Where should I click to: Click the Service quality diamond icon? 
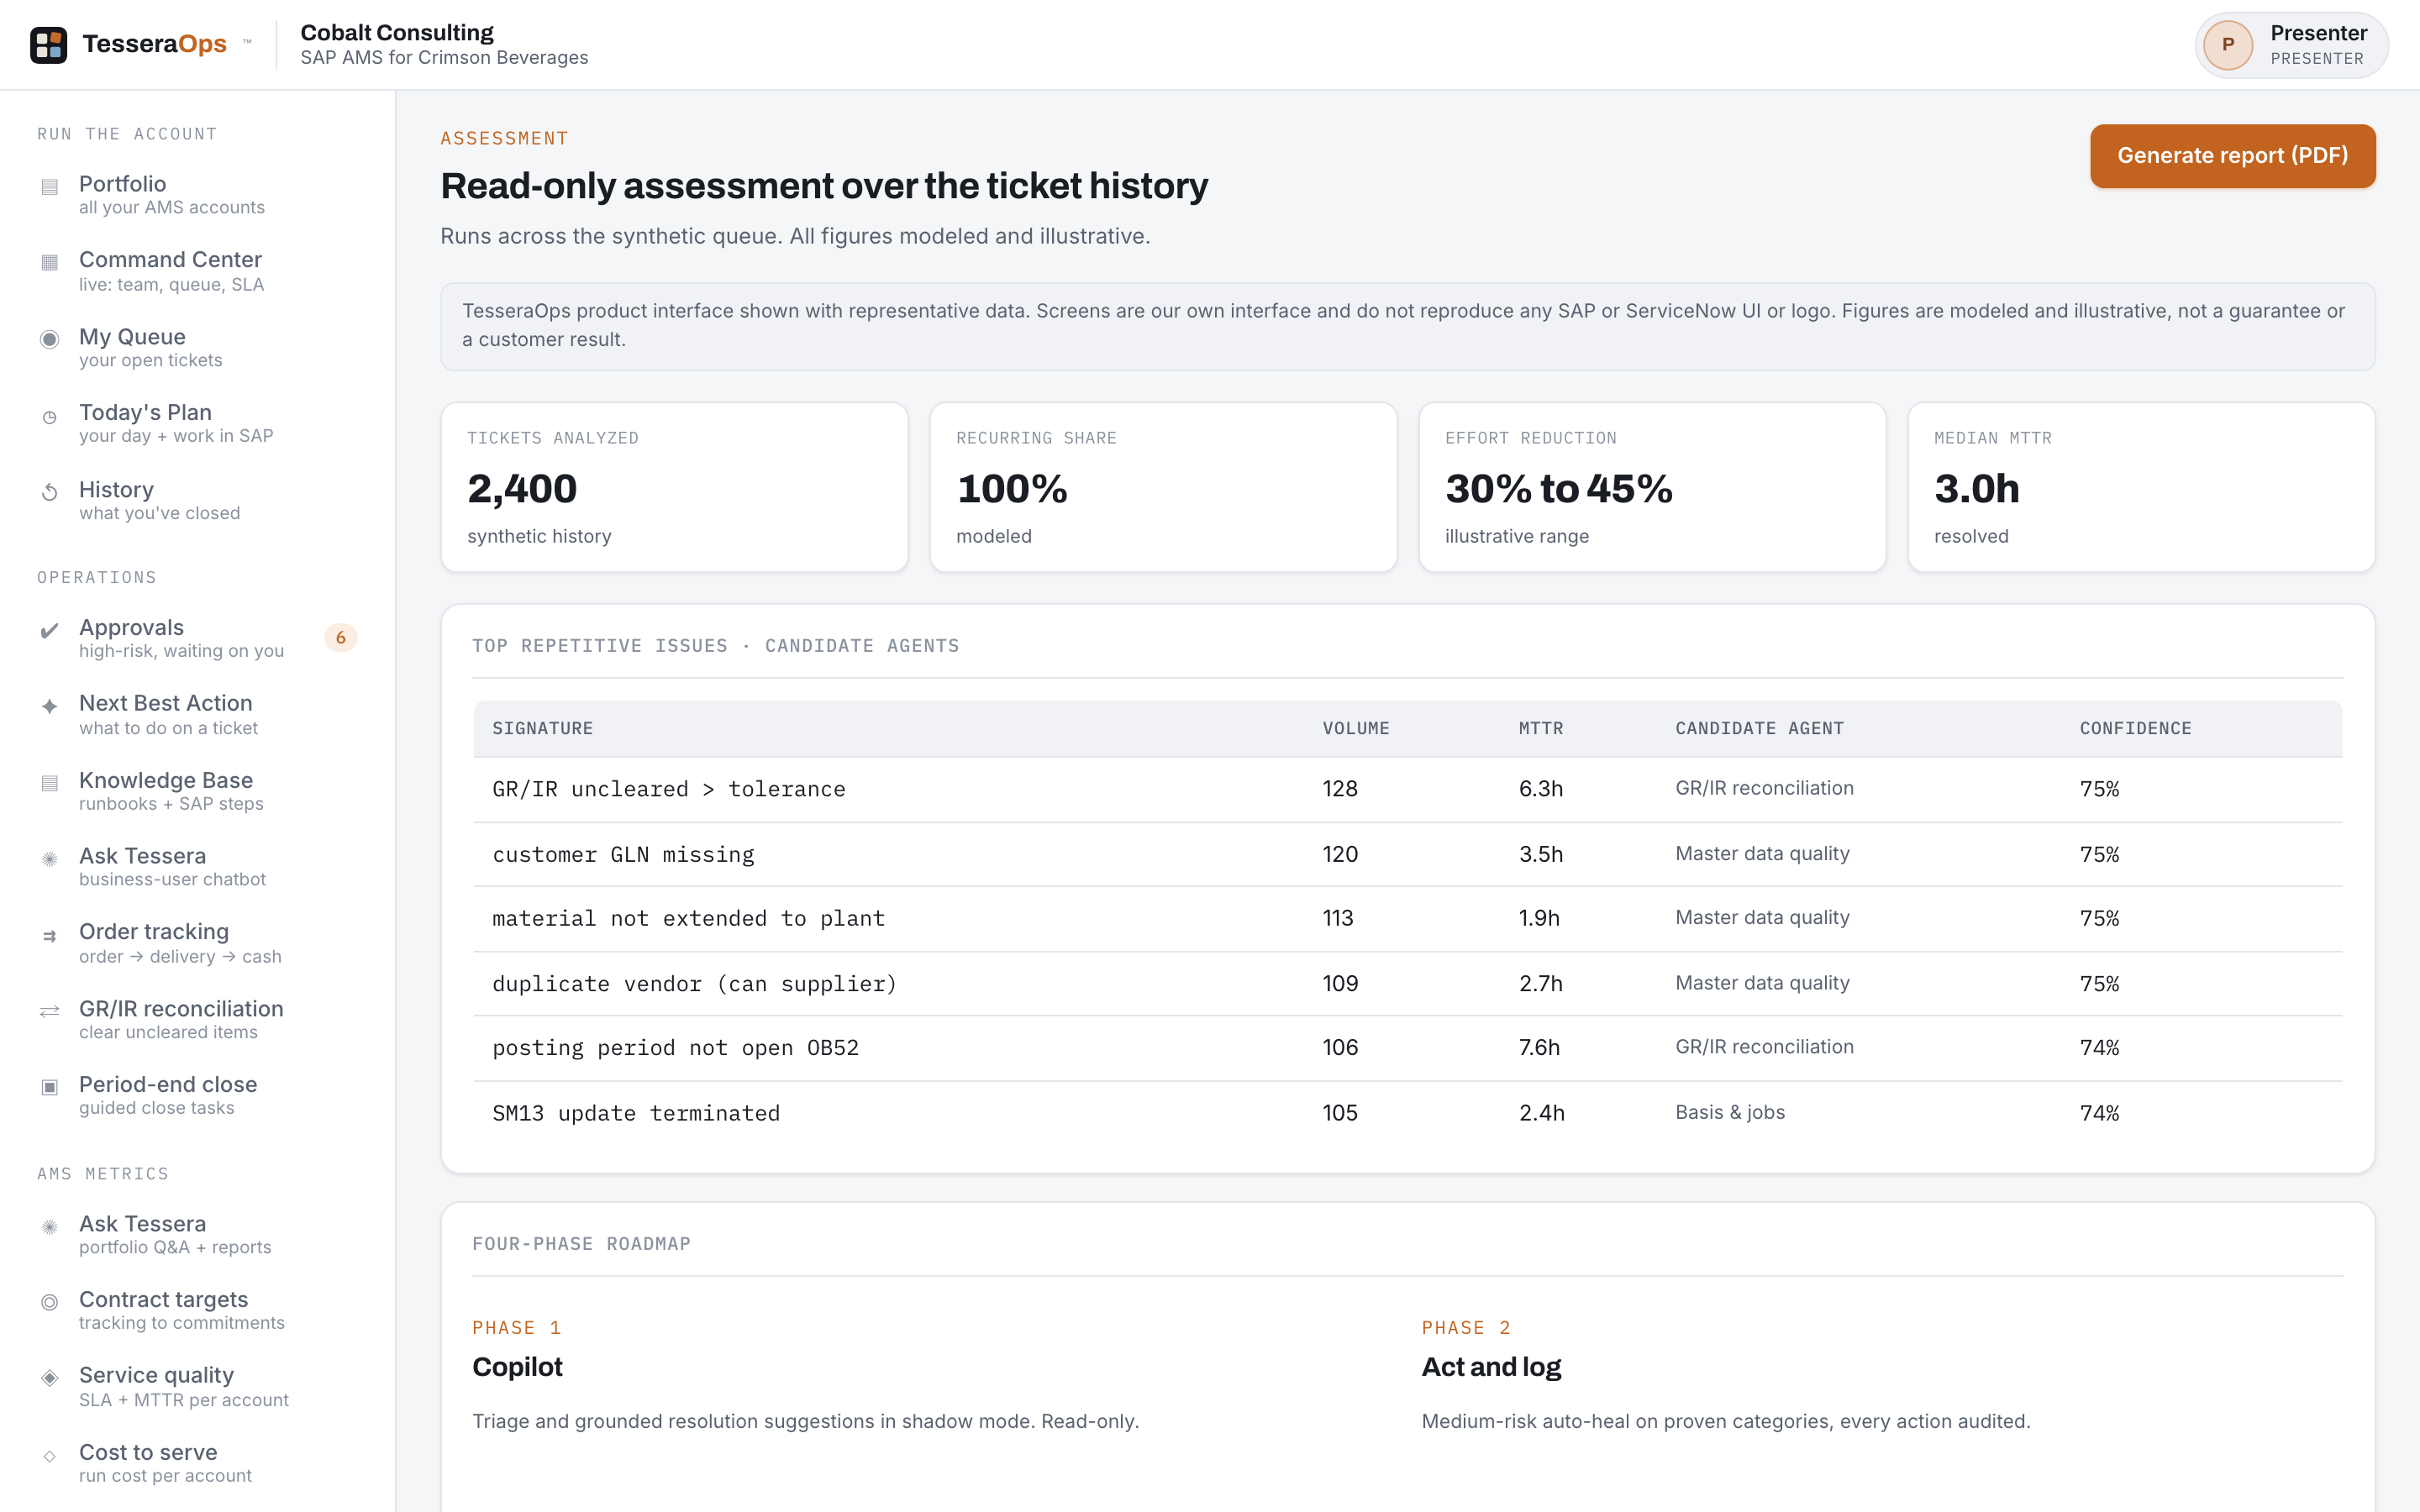[x=49, y=1378]
